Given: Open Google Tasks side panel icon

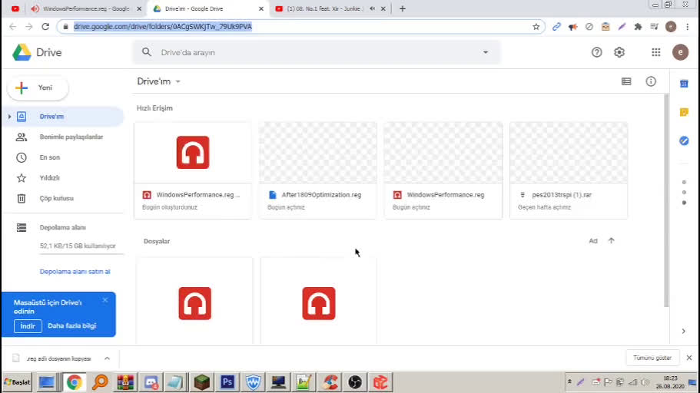Looking at the screenshot, I should [684, 140].
